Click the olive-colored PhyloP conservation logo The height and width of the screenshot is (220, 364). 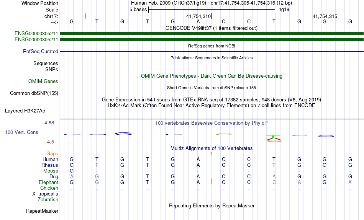(224, 134)
